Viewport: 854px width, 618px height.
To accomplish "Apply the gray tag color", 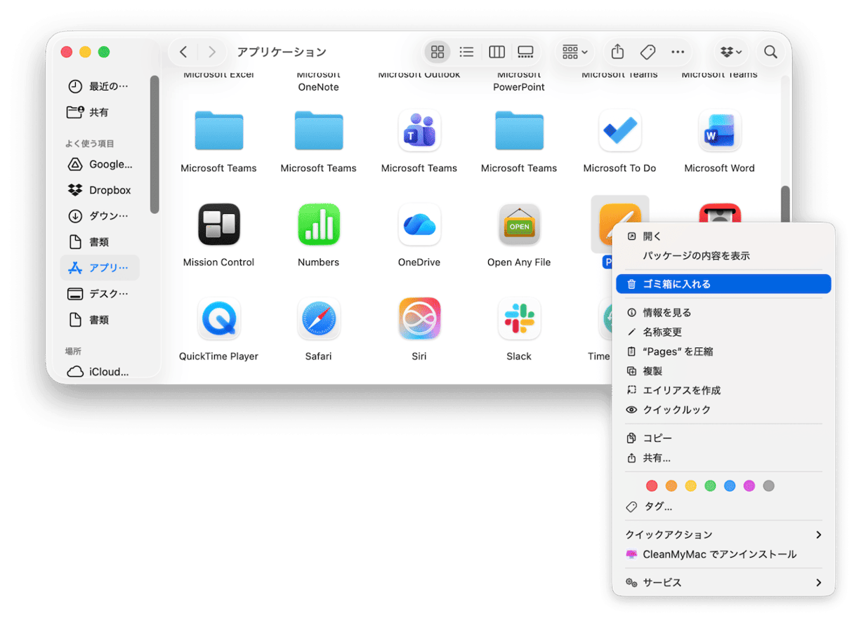I will (x=769, y=485).
